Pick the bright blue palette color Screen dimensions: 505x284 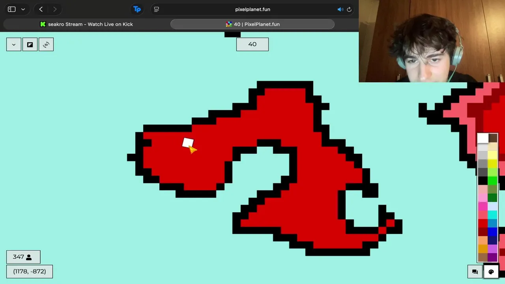click(493, 232)
